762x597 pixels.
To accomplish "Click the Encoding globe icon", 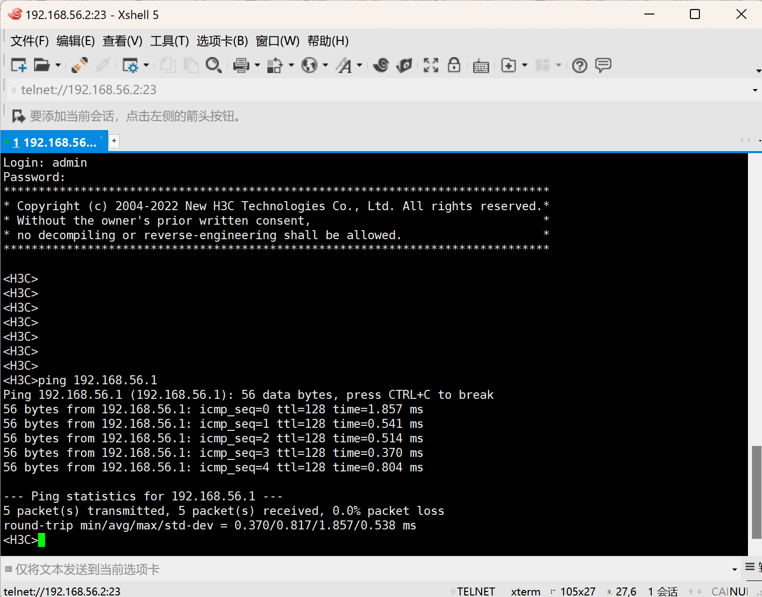I will tap(309, 65).
